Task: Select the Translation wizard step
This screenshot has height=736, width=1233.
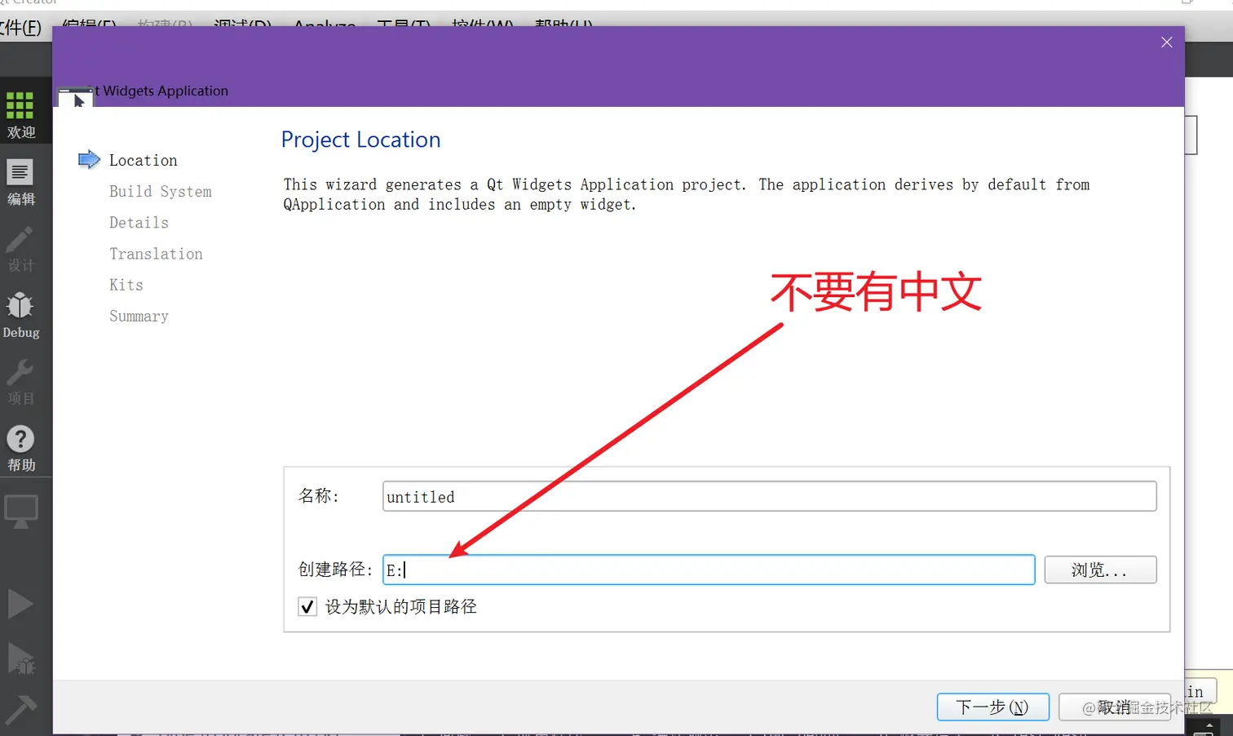Action: (156, 254)
